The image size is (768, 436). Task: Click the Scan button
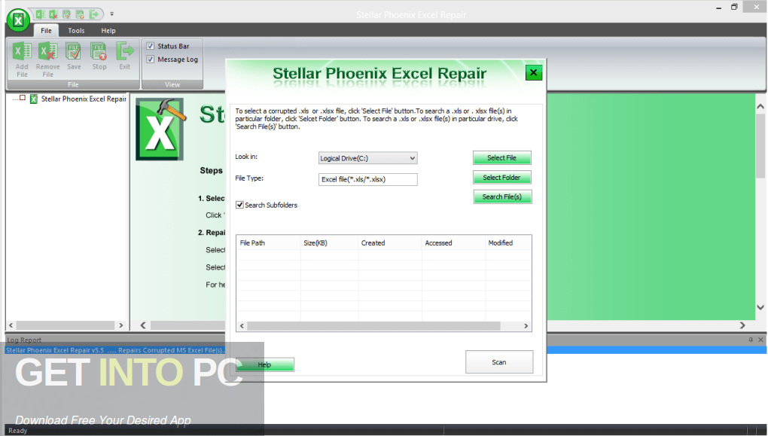coord(499,362)
